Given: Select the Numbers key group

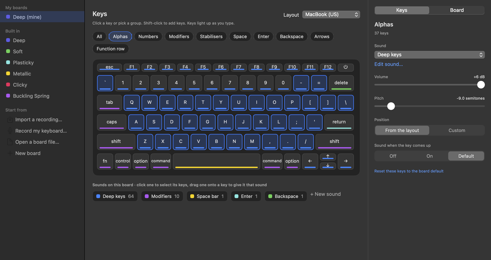Looking at the screenshot, I should click(148, 36).
